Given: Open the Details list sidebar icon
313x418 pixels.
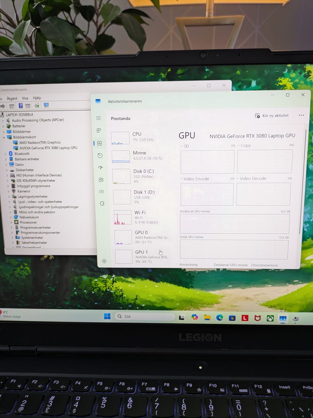Looking at the screenshot, I should point(101,192).
